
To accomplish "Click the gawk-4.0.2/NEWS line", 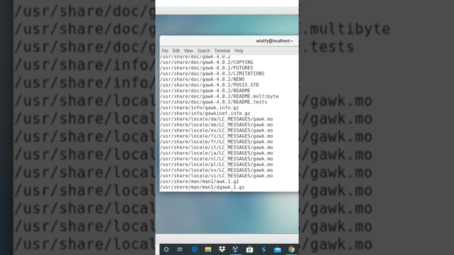I will (x=202, y=79).
